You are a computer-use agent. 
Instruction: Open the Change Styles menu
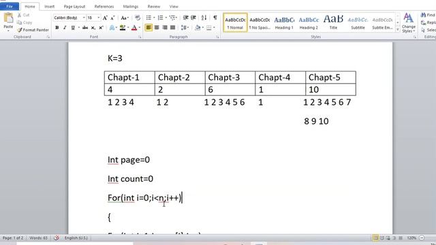coord(409,22)
